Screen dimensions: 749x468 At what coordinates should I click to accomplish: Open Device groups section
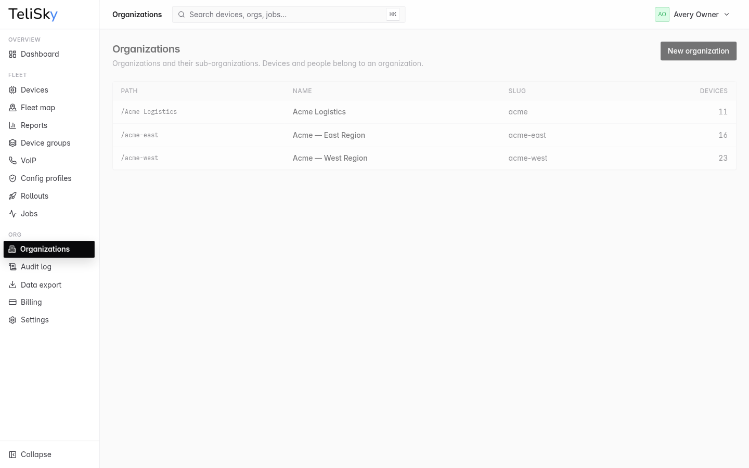49,143
